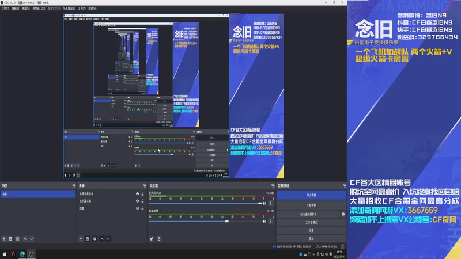Float the Sources (来源) dock icon

(x=145, y=185)
